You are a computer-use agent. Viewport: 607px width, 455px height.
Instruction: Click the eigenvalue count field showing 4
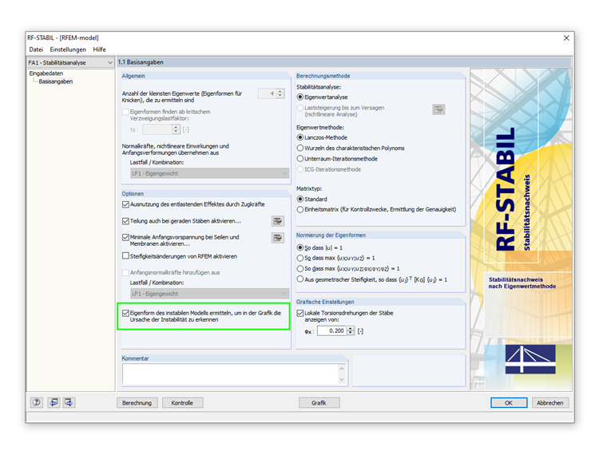268,93
